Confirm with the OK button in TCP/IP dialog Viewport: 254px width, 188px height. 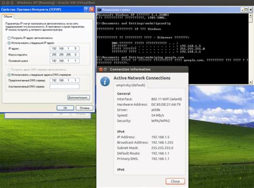pos(65,108)
